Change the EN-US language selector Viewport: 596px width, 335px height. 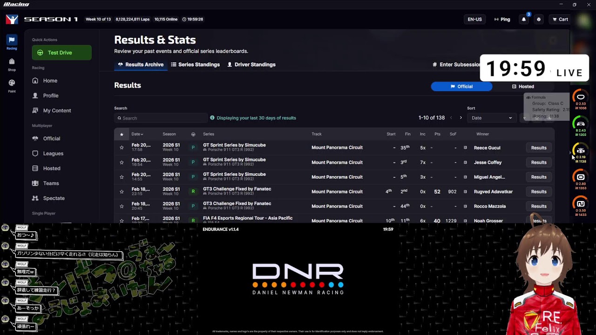(x=474, y=20)
